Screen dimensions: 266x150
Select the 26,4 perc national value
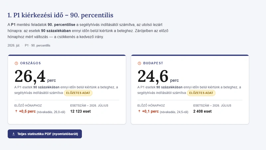pos(35,76)
